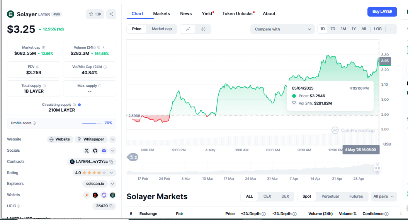Viewport: 408px width, 220px height.
Task: Click the Profile score progress bar
Action: tap(92, 123)
